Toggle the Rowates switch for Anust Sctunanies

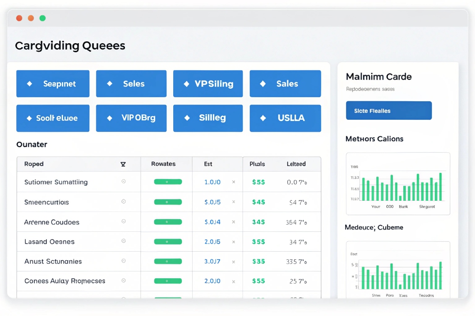coord(167,261)
